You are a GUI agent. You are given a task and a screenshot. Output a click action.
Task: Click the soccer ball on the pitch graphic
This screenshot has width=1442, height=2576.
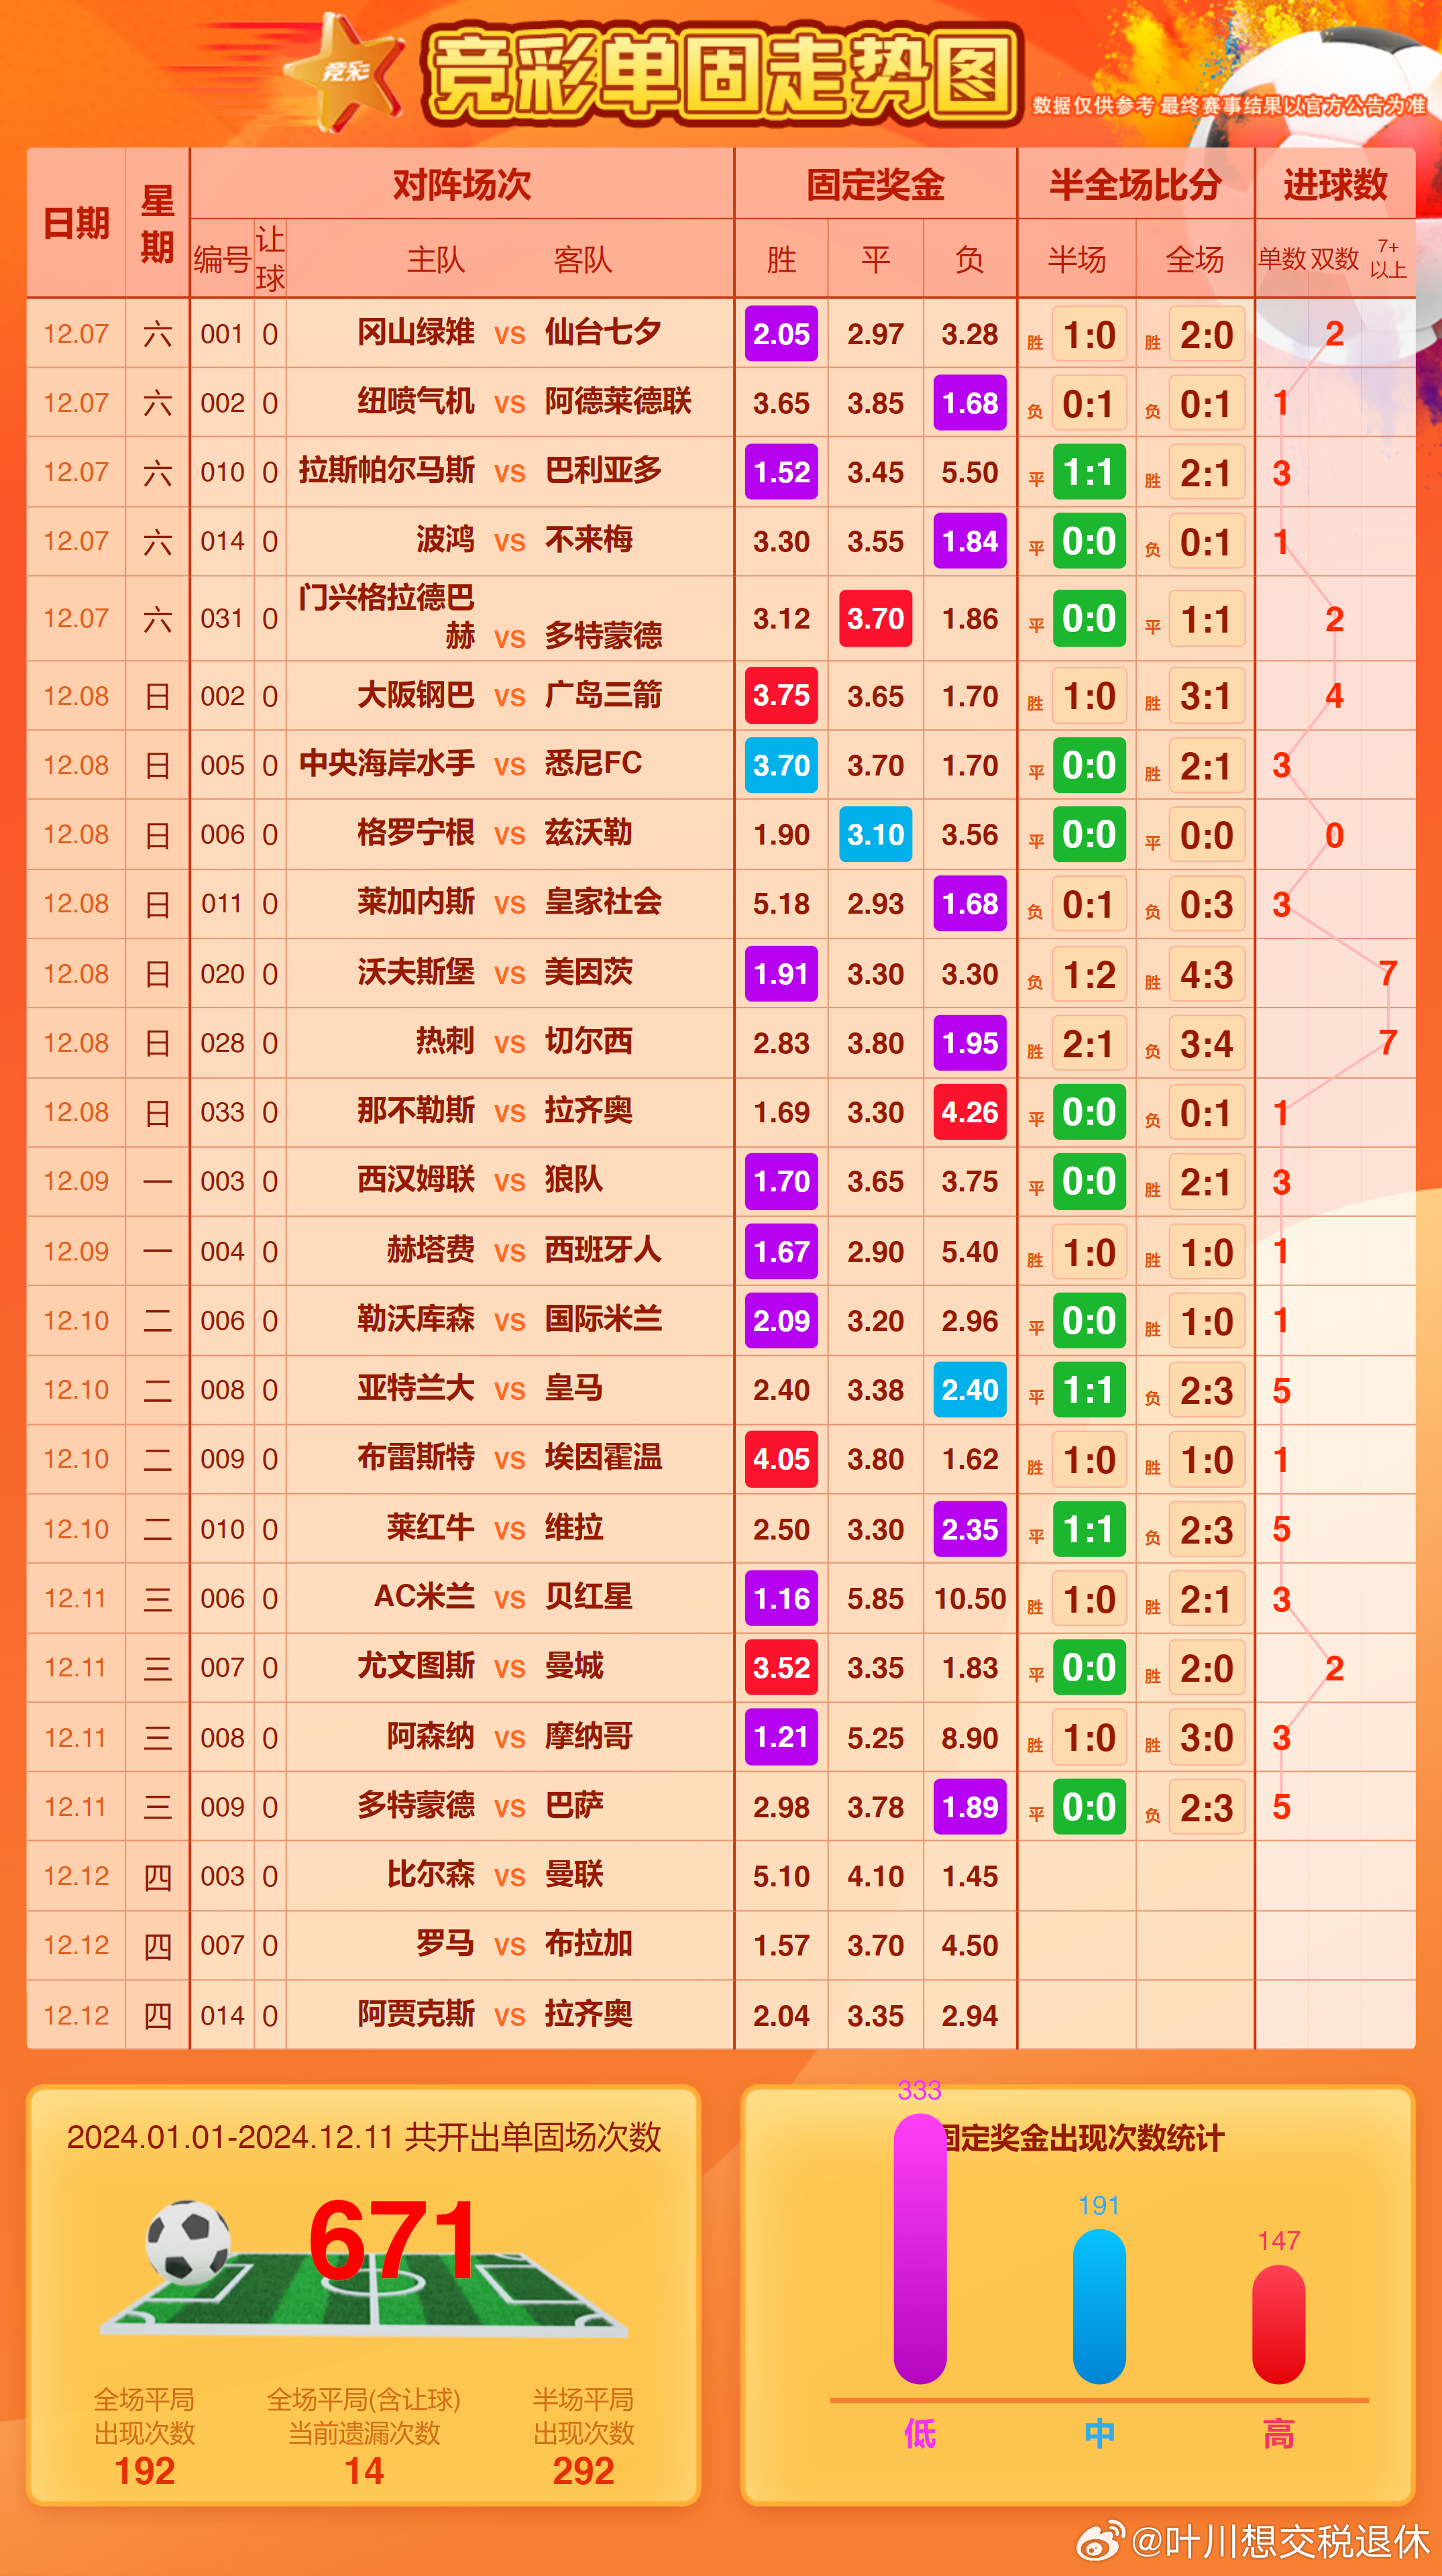tap(188, 2241)
